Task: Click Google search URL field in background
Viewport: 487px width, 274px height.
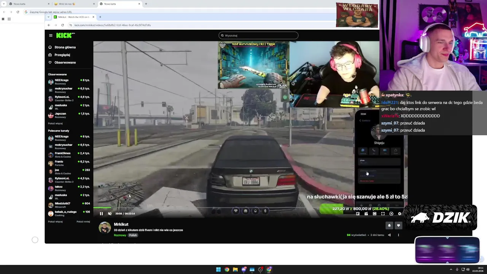Action: [50, 12]
